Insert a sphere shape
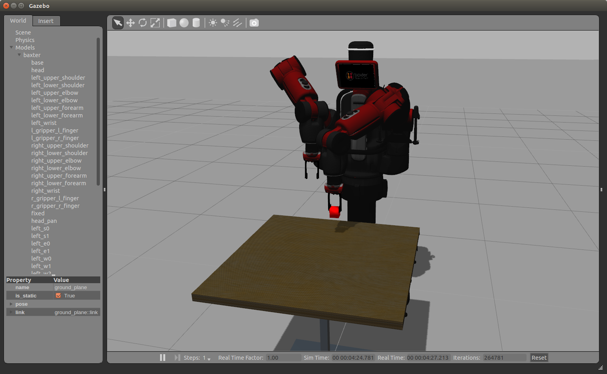Image resolution: width=607 pixels, height=374 pixels. point(184,23)
